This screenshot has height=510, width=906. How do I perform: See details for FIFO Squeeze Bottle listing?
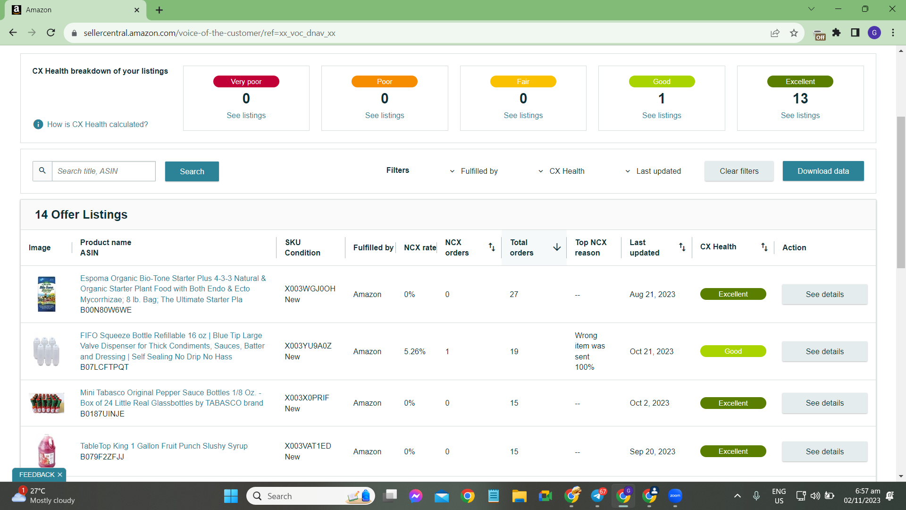click(x=825, y=351)
